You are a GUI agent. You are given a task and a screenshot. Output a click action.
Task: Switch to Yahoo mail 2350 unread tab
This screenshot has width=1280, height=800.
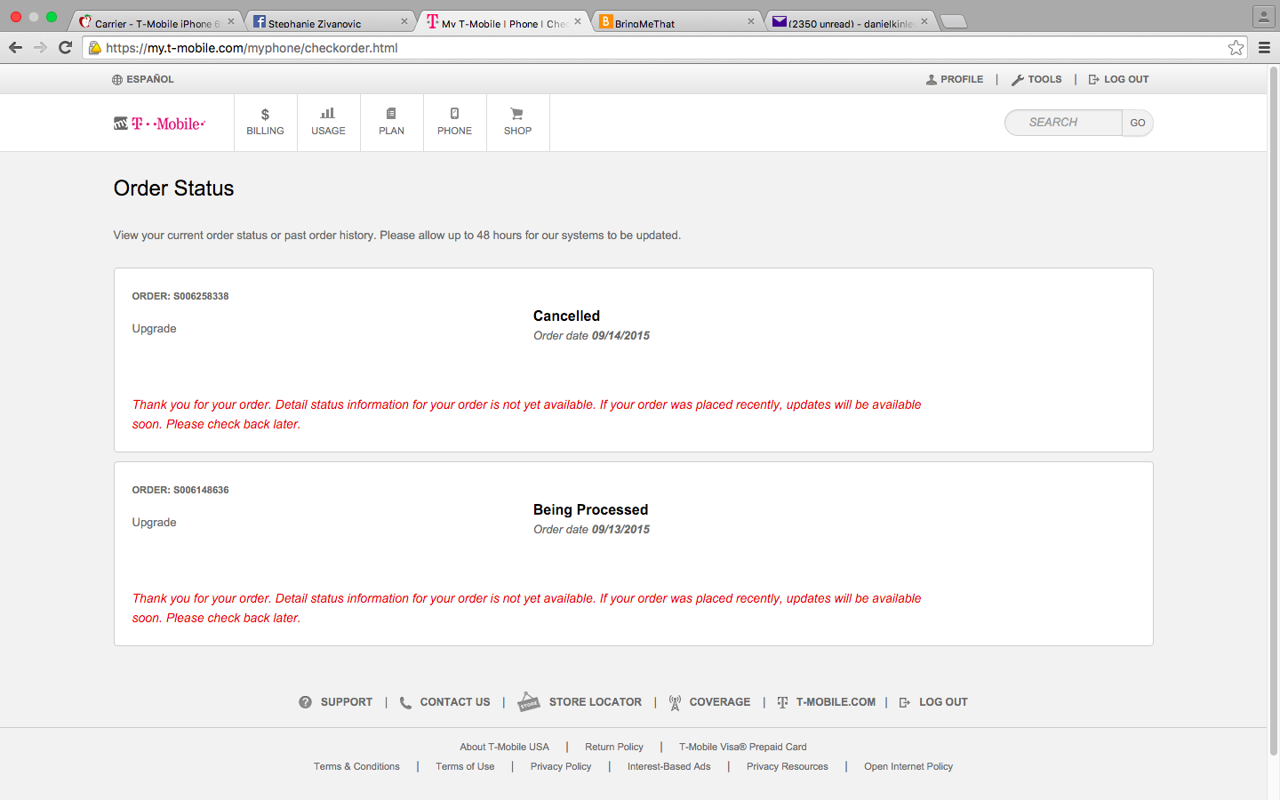tap(851, 23)
